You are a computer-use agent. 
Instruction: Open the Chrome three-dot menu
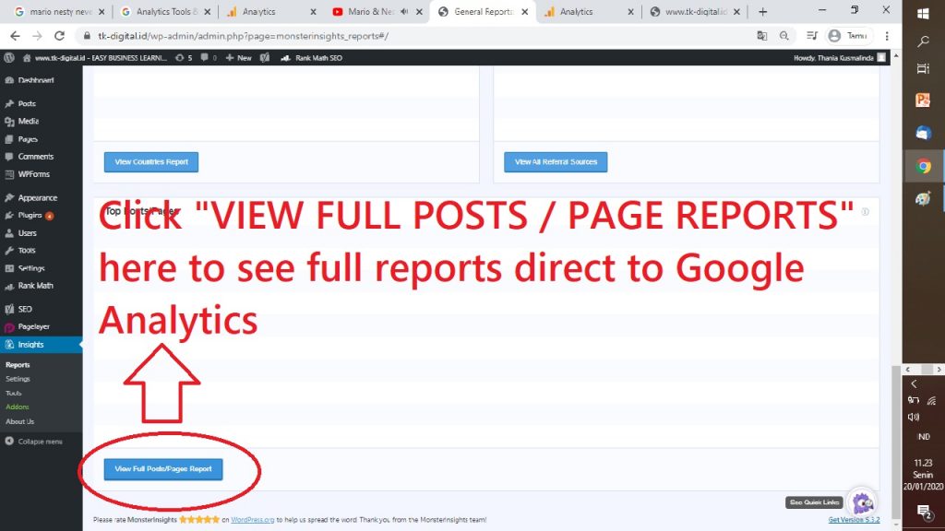point(887,36)
